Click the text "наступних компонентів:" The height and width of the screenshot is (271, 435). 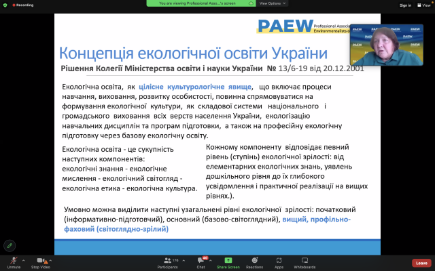[103, 159]
